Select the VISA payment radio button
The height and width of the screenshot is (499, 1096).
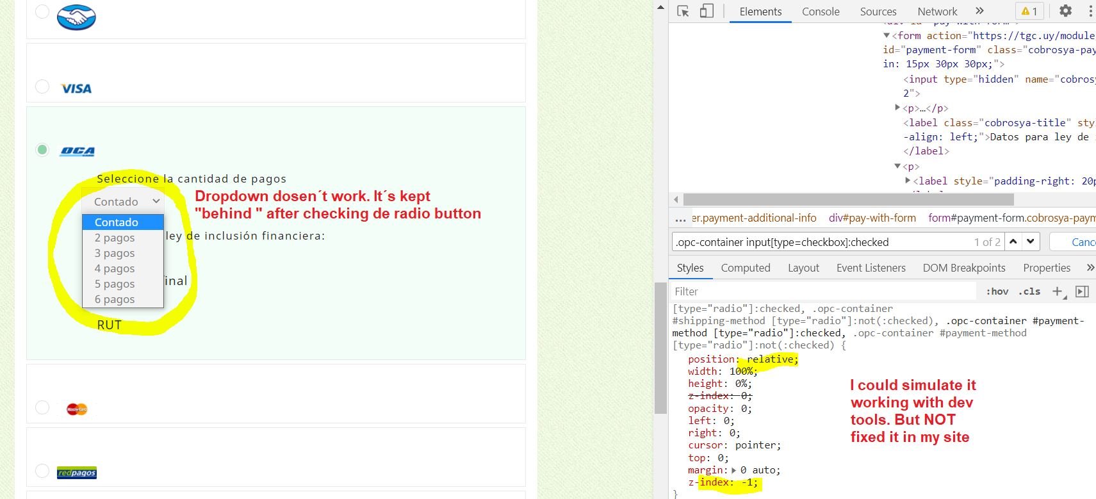click(42, 86)
